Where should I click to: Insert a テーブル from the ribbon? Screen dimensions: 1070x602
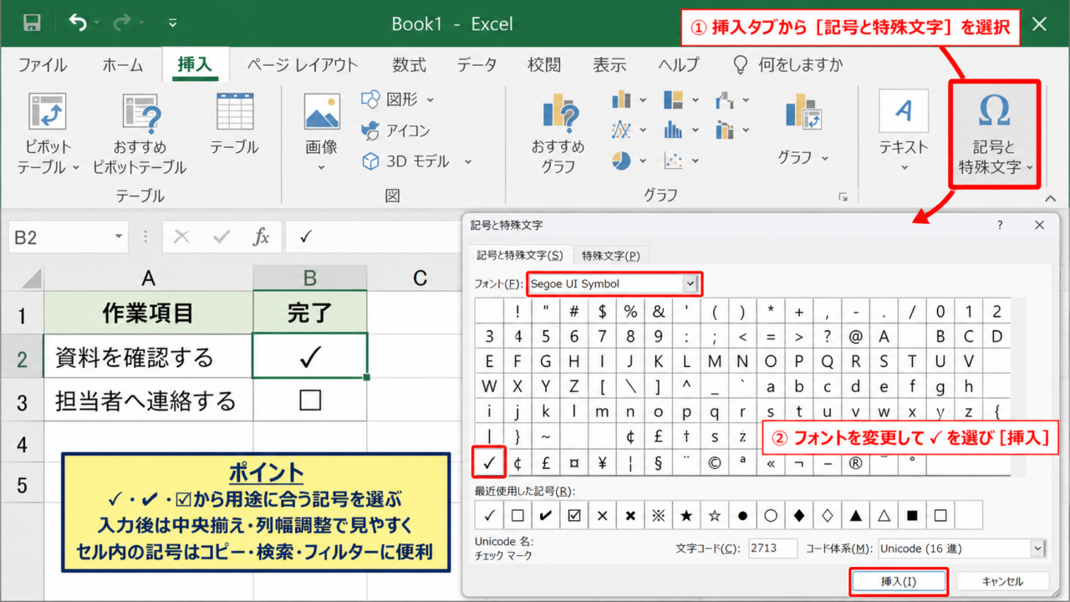click(235, 124)
